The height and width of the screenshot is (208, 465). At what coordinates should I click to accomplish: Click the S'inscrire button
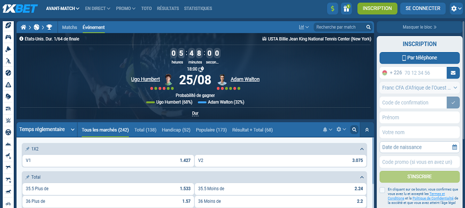pos(419,177)
